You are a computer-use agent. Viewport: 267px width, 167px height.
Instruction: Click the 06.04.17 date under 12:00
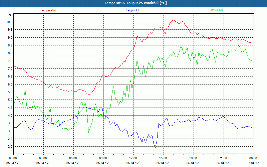[x=132, y=163]
